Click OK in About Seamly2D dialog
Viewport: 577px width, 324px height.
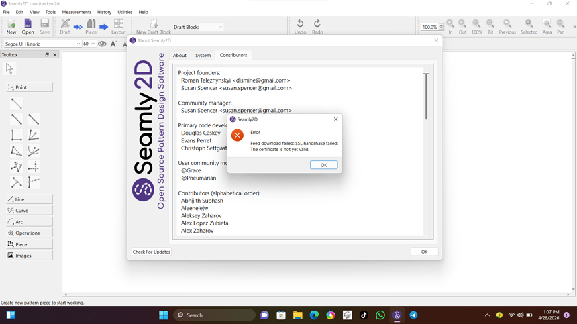(424, 252)
